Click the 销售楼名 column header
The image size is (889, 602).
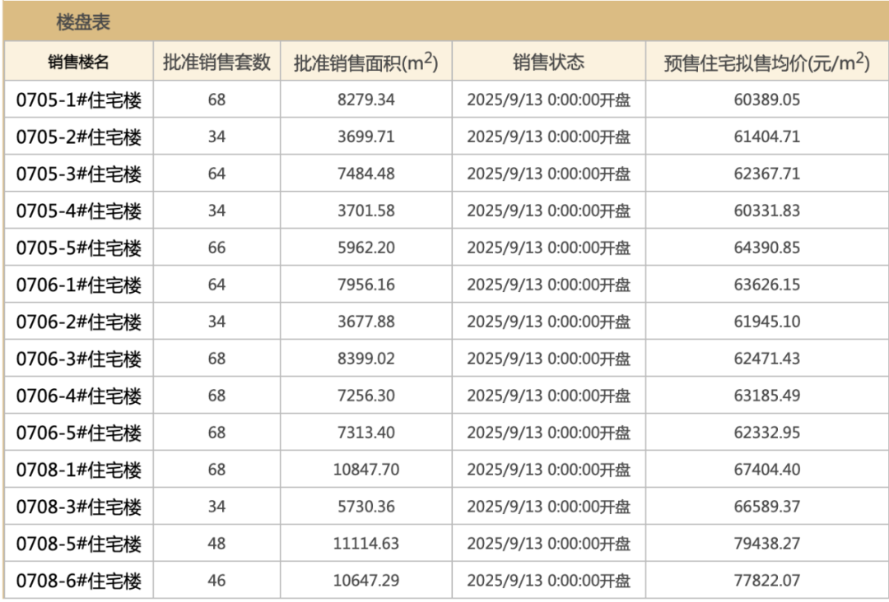[78, 63]
